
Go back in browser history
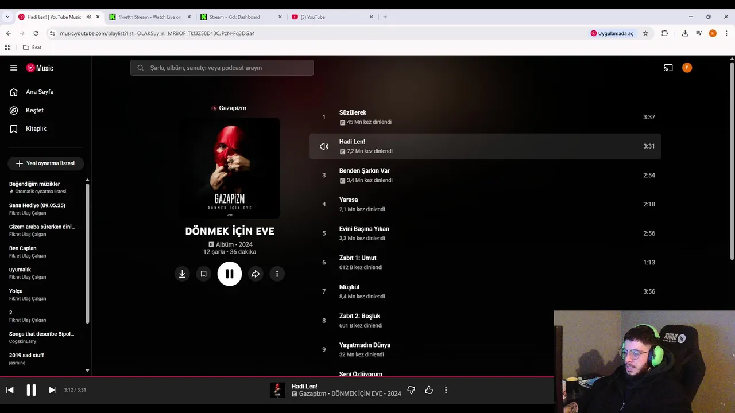[x=8, y=33]
